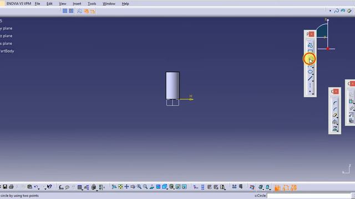Image resolution: width=355 pixels, height=199 pixels.
Task: Activate the Rotate view tool
Action: [x=133, y=187]
